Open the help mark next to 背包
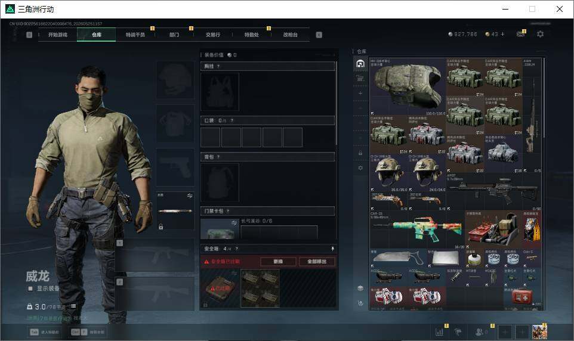The height and width of the screenshot is (341, 574). (x=218, y=157)
